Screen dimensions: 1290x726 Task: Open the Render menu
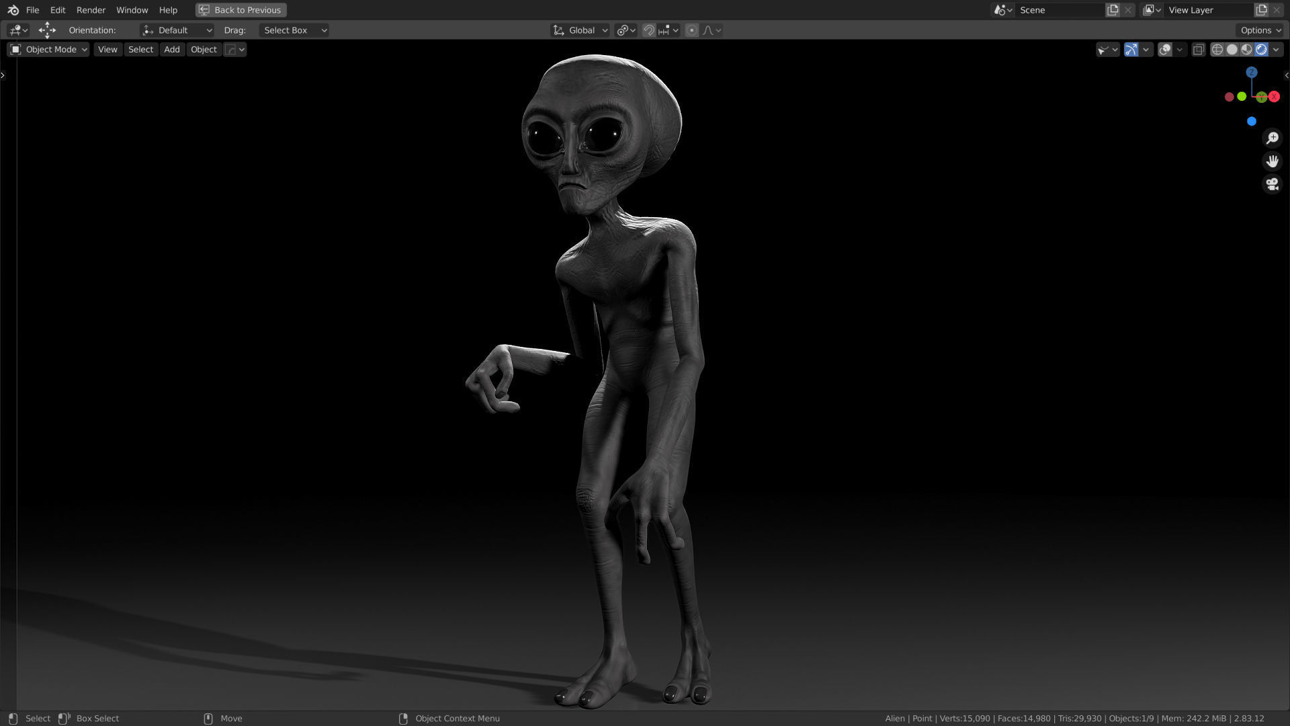(91, 10)
